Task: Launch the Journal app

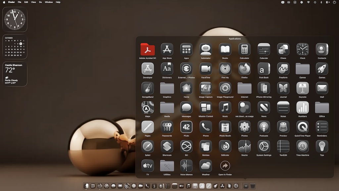Action: [x=283, y=88]
